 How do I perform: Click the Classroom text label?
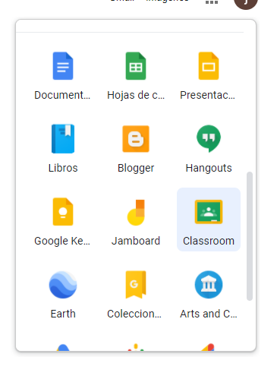[x=209, y=241]
